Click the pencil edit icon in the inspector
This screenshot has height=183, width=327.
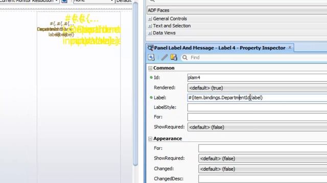coord(165,57)
